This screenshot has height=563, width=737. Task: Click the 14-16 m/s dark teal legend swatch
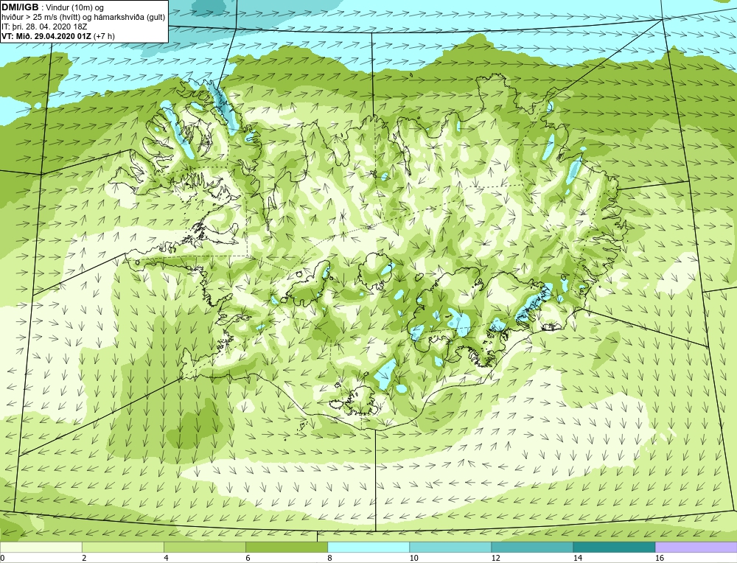(x=614, y=547)
